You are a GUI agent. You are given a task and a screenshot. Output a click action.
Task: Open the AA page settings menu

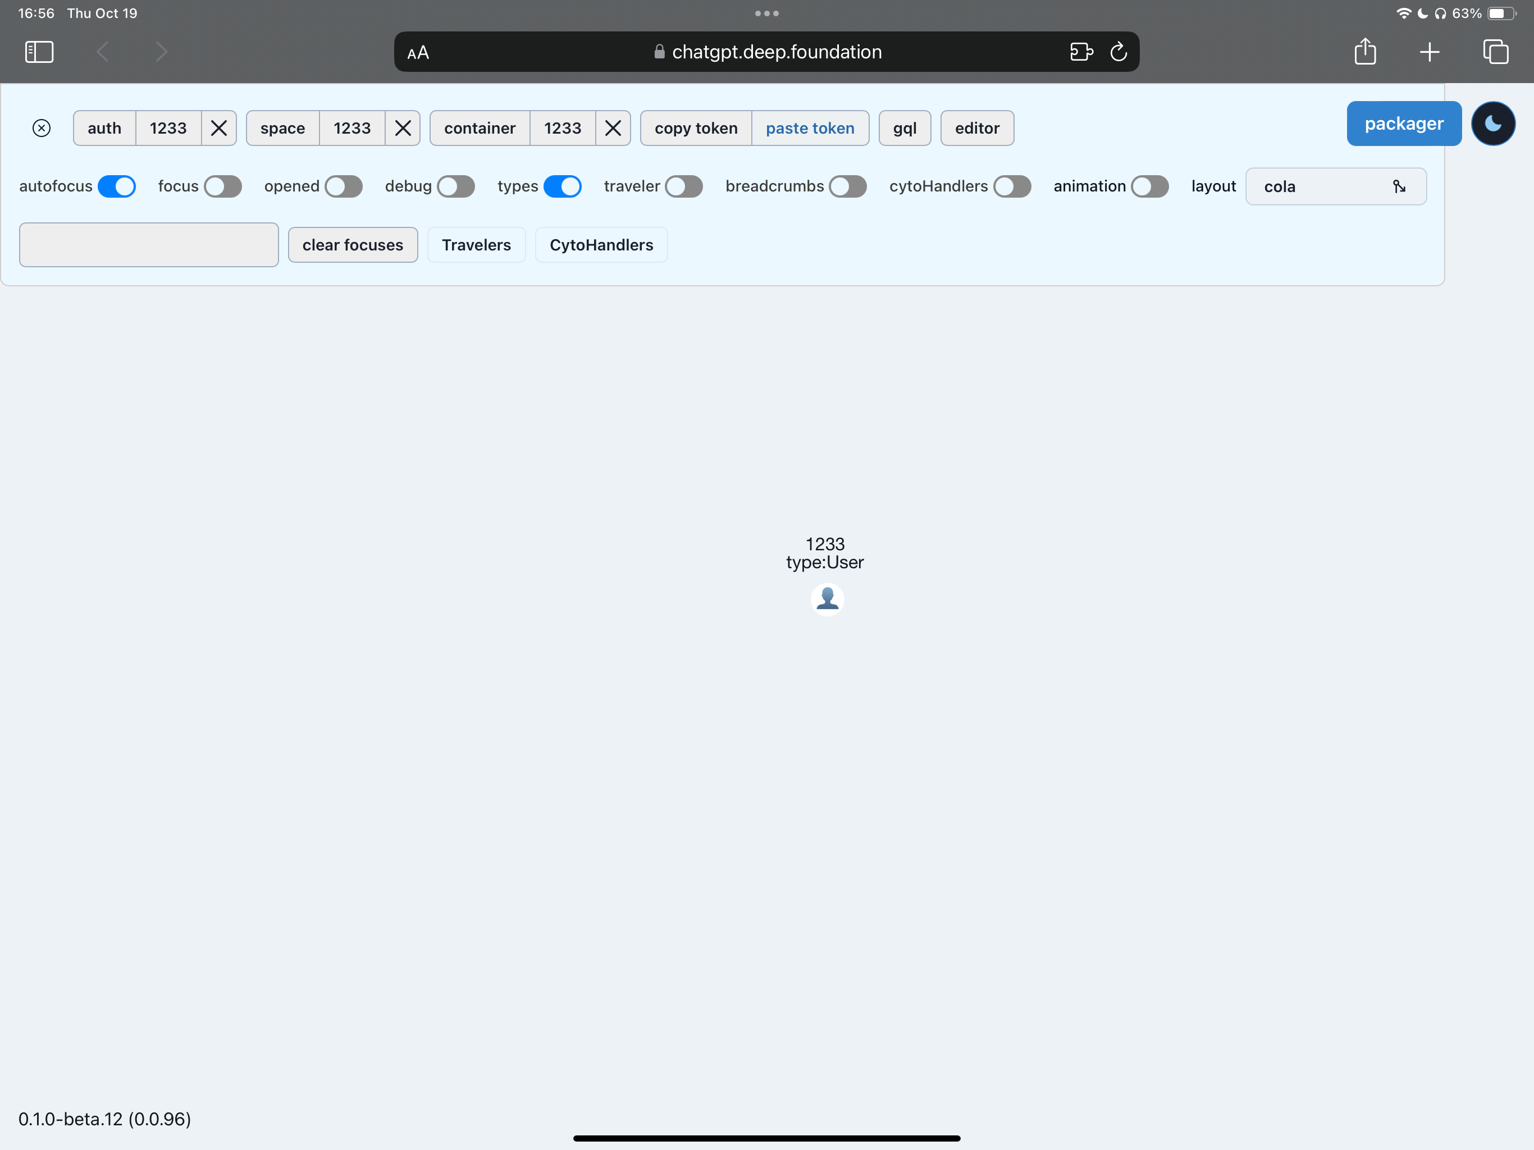point(418,51)
